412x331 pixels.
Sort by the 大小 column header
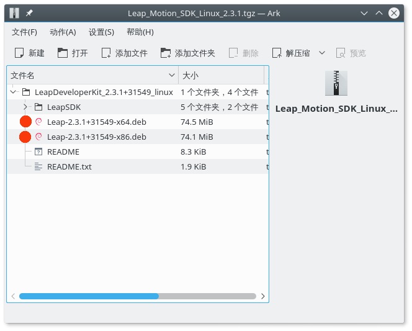[x=222, y=76]
